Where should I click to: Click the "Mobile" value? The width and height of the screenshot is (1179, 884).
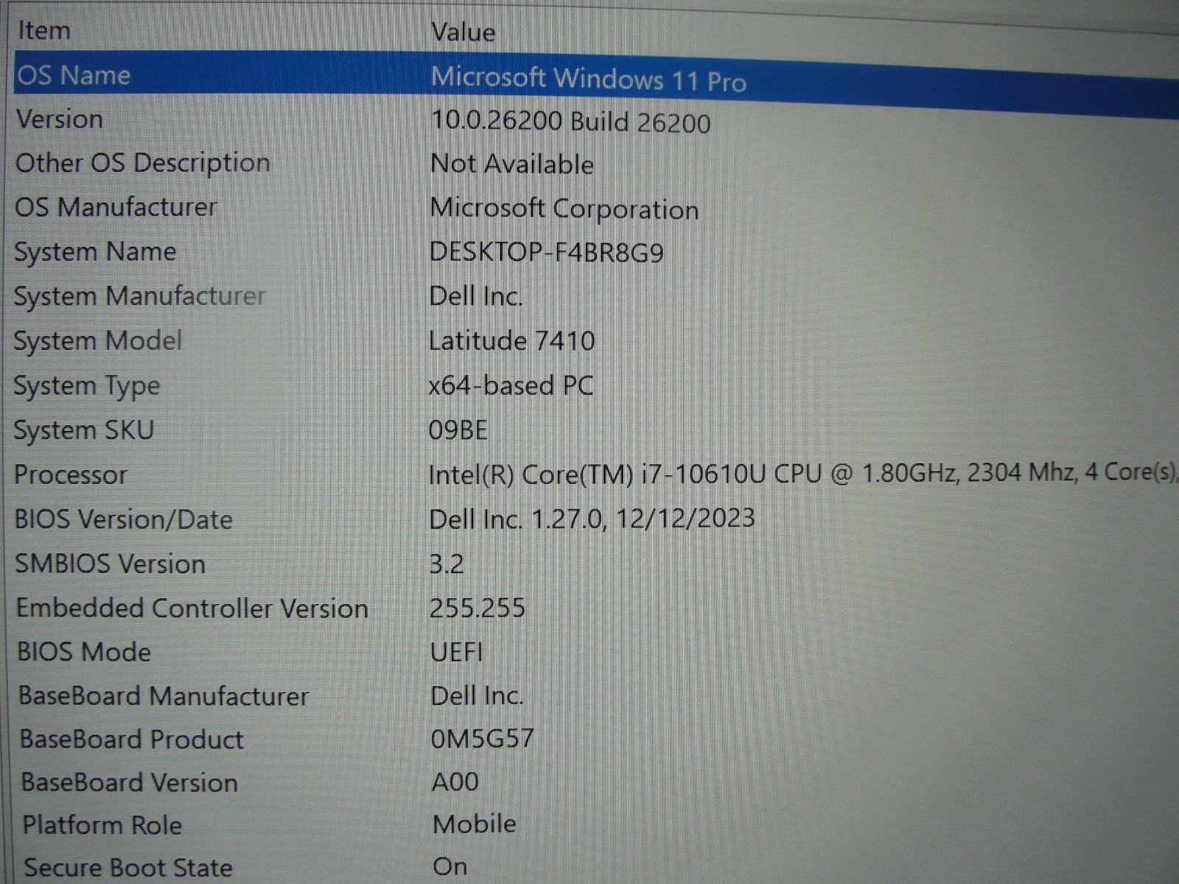coord(474,824)
